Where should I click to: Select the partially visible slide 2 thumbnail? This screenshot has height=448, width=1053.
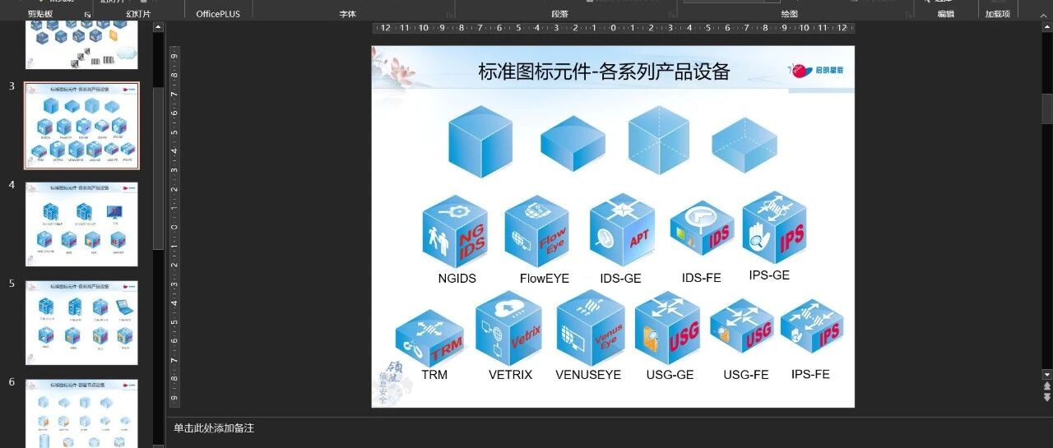(x=82, y=46)
